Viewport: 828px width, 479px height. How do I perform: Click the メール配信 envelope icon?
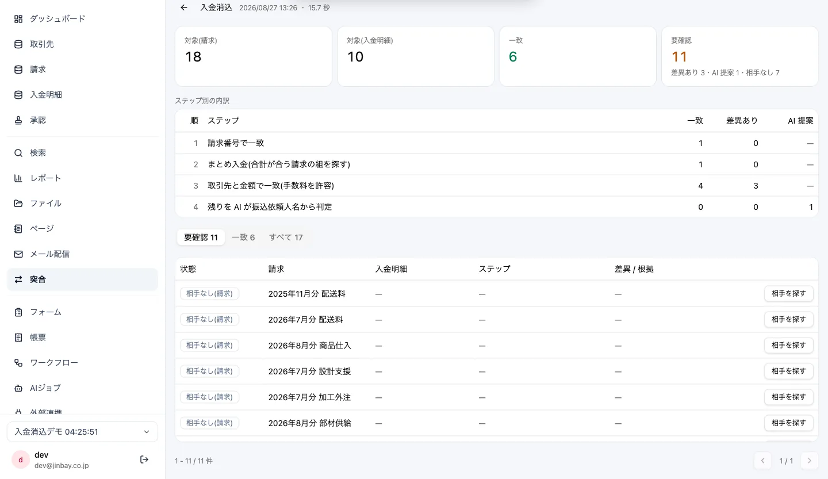point(18,254)
